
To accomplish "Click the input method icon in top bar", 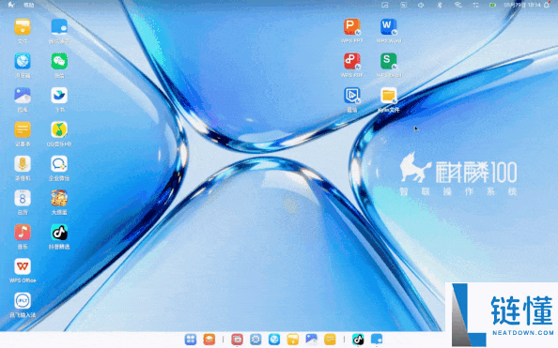I will pyautogui.click(x=403, y=5).
